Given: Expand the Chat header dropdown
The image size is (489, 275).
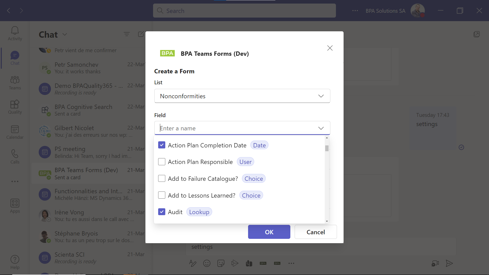Looking at the screenshot, I should (65, 34).
